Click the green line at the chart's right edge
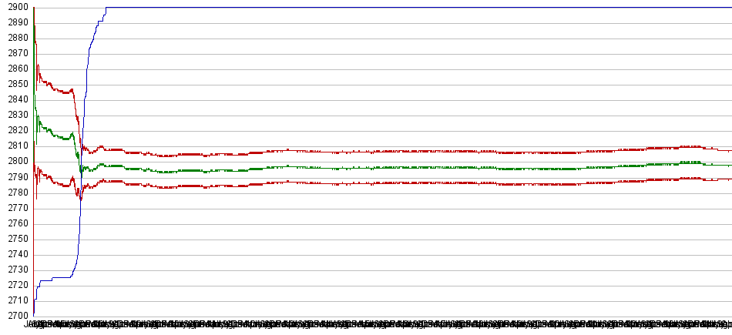The image size is (732, 335). (727, 165)
